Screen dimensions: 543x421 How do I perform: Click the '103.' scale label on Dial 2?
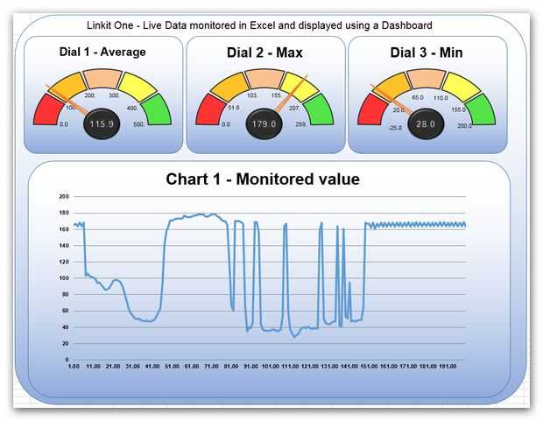click(252, 95)
